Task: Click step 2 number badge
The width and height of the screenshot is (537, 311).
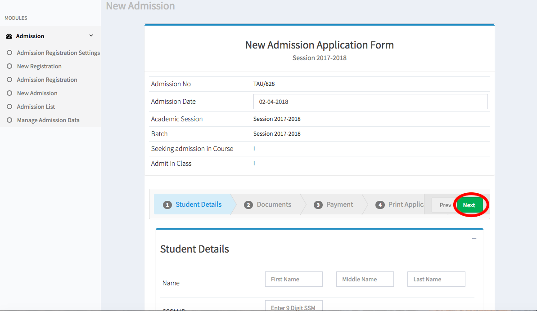Action: (248, 205)
